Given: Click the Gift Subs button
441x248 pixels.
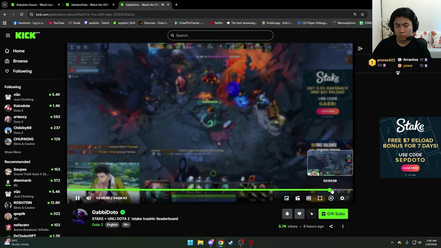Looking at the screenshot, I should [333, 214].
